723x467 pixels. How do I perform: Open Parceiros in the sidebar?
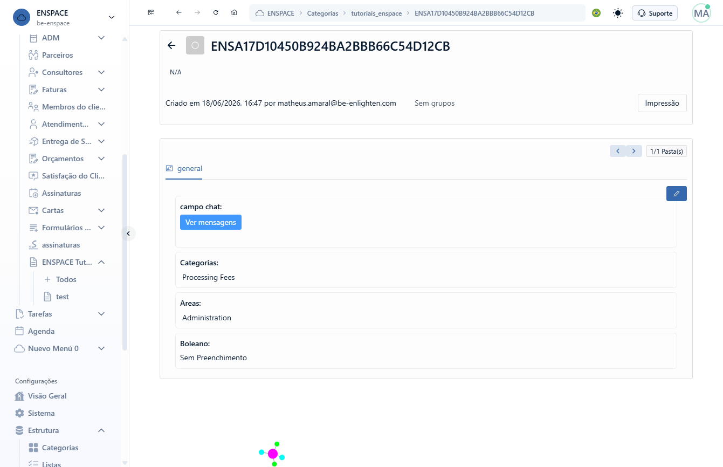[x=57, y=55]
